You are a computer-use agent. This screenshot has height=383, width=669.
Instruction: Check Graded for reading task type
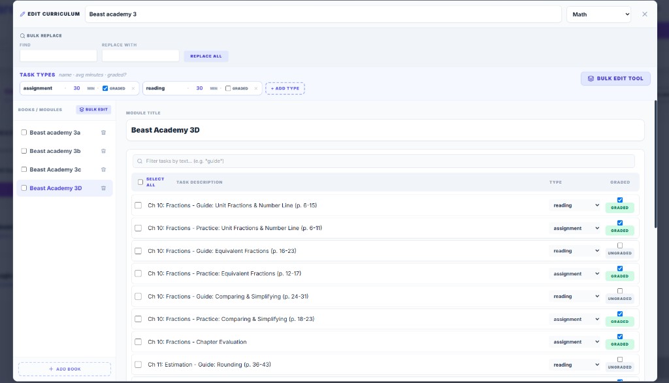pos(228,88)
